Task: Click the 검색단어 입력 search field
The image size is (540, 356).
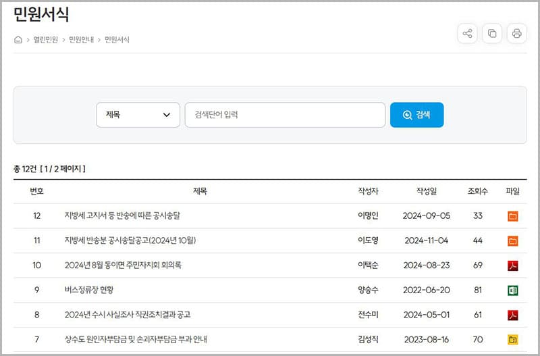Action: (285, 115)
